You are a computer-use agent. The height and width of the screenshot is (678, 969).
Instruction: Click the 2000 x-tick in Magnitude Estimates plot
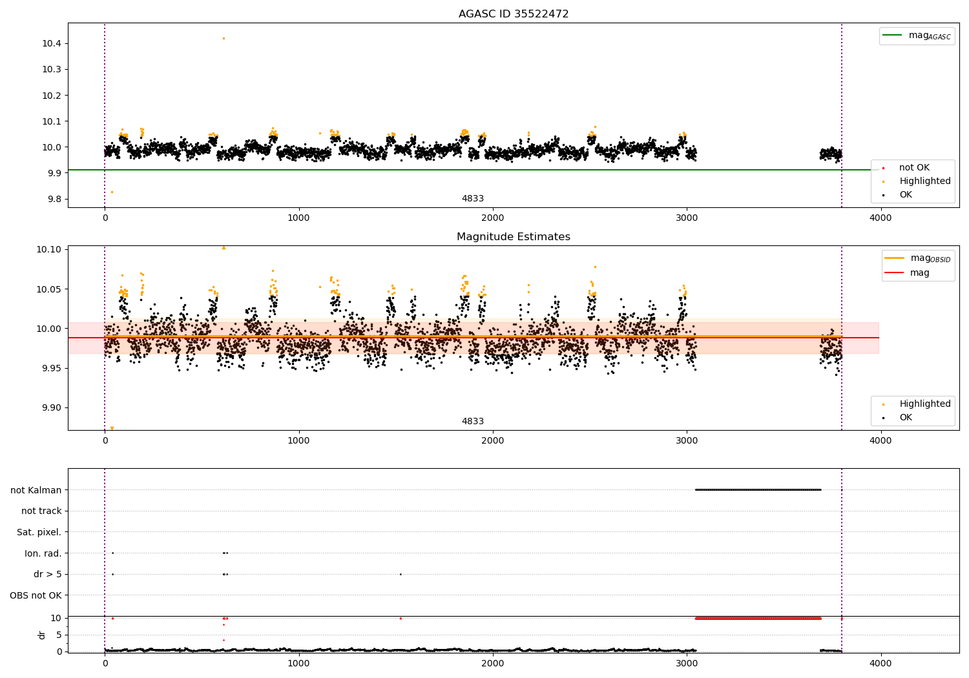[493, 440]
